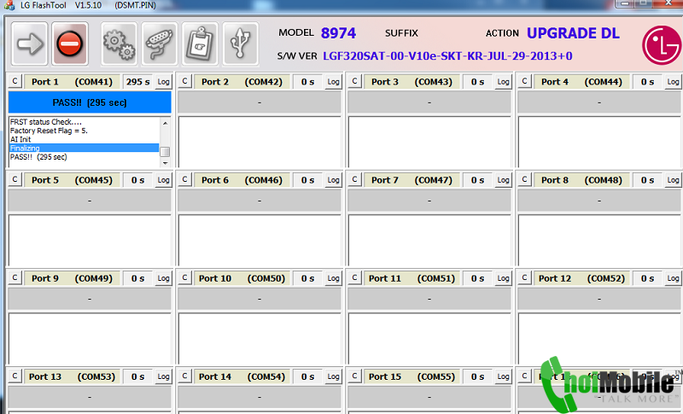Open the Log for Port 15
This screenshot has height=414, width=683.
tap(503, 377)
